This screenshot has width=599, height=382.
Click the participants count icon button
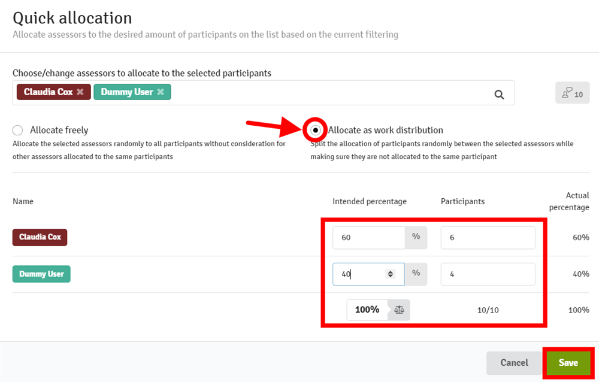coord(572,93)
